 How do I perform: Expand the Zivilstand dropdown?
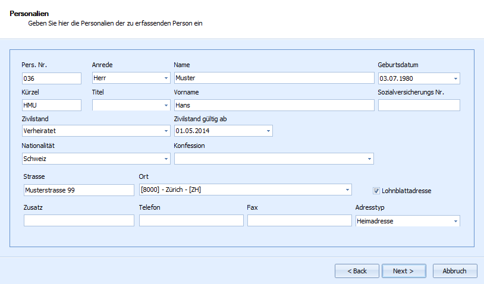(x=165, y=131)
